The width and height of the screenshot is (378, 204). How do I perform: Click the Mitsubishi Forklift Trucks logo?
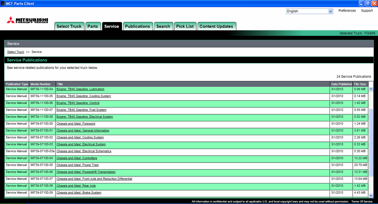[27, 20]
